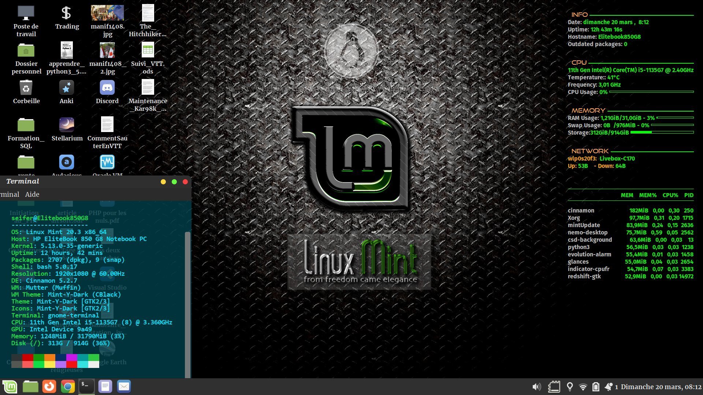
Task: Open the Wi-Fi network applet
Action: pyautogui.click(x=583, y=387)
